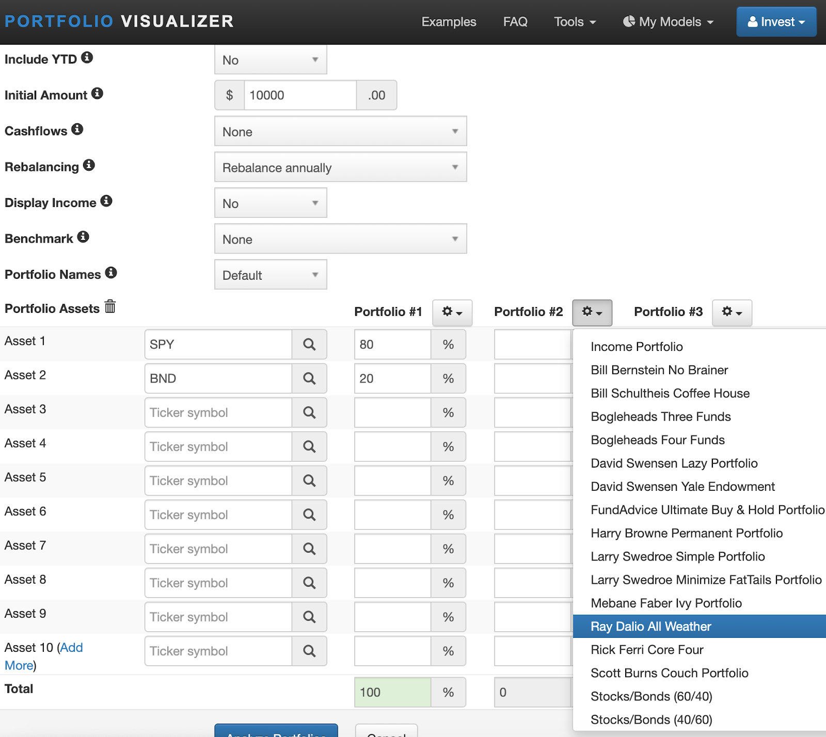Select Bogleheads Three Funds preset

(x=700, y=416)
